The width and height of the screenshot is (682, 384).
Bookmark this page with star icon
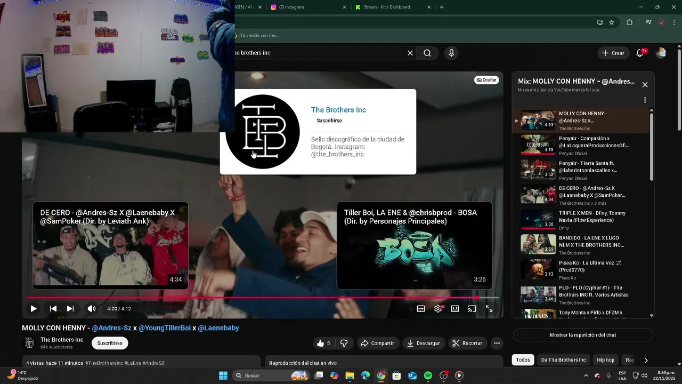[612, 22]
